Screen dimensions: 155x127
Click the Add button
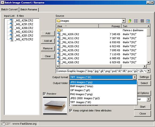(48, 33)
